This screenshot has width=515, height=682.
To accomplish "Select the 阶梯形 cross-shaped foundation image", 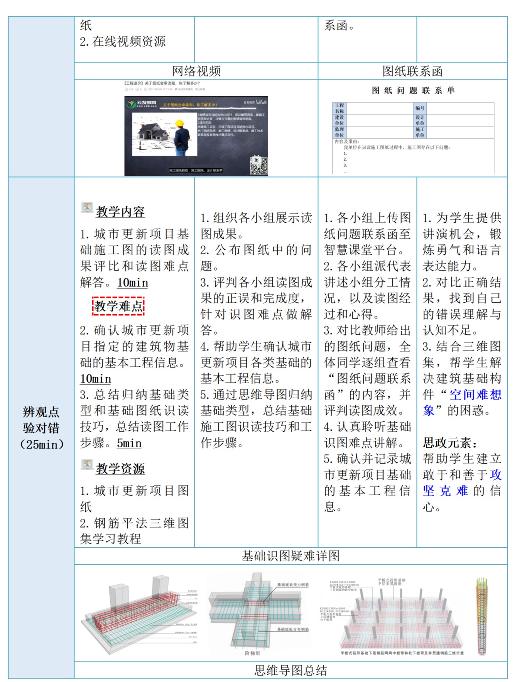I will [x=259, y=614].
